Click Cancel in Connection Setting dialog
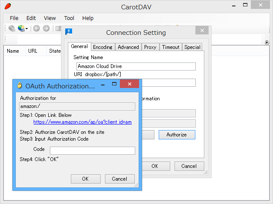273x204 pixels. 189,166
